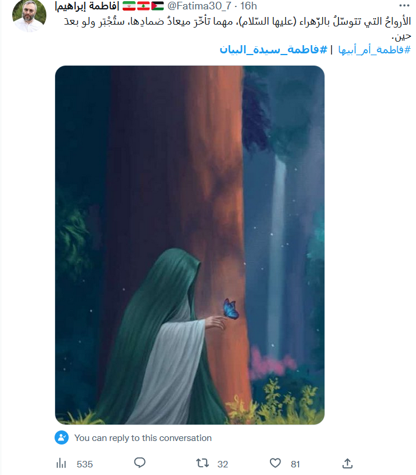Image resolution: width=416 pixels, height=475 pixels.
Task: Click the 16h timestamp link
Action: click(x=249, y=6)
